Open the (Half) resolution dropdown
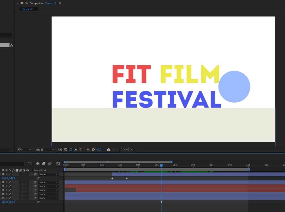Screen dimensions: 285x212 45,150
